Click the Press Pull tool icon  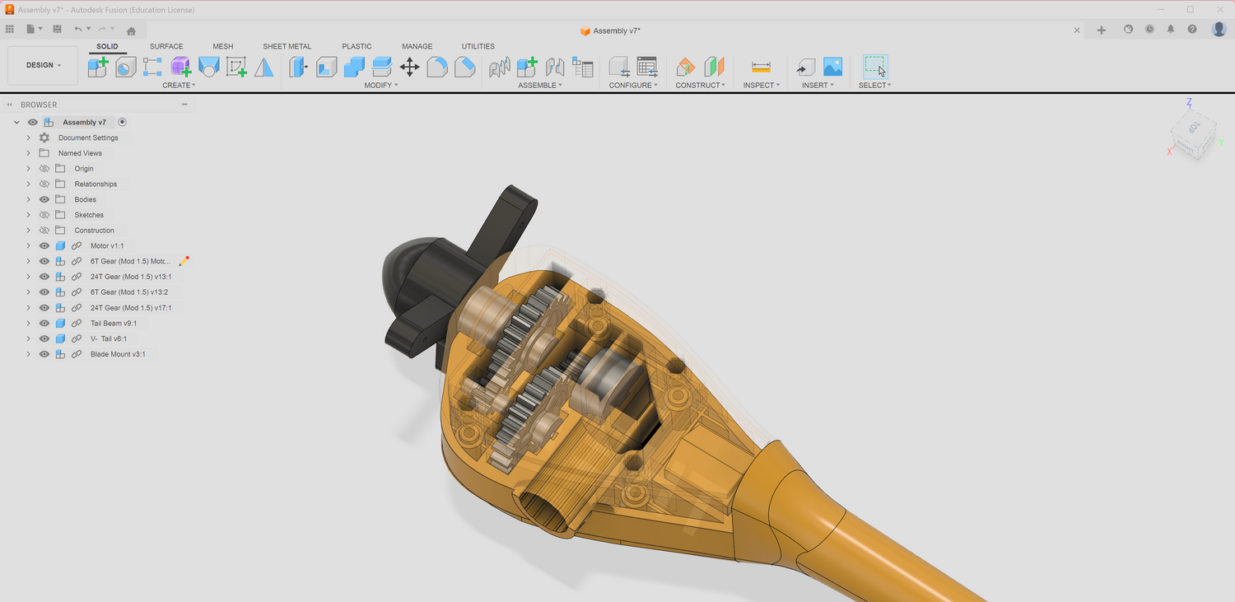tap(298, 67)
